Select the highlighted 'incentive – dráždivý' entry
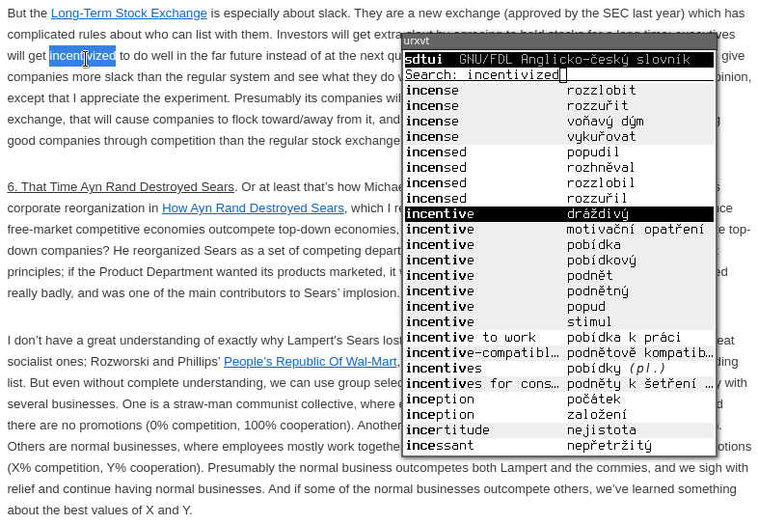Viewport: 758px width, 524px height. [558, 214]
